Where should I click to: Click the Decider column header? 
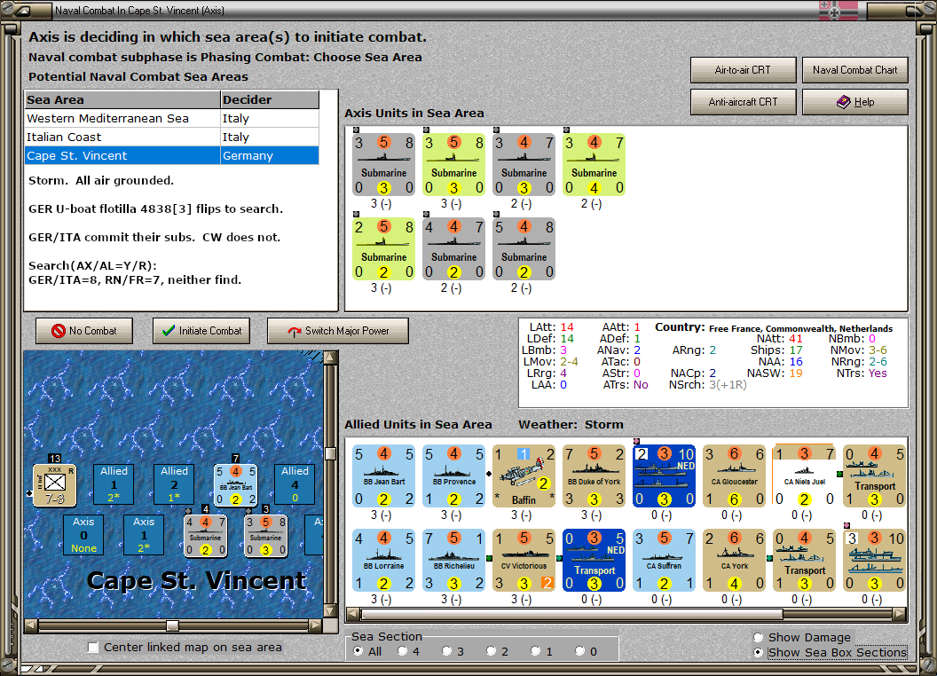pyautogui.click(x=270, y=100)
